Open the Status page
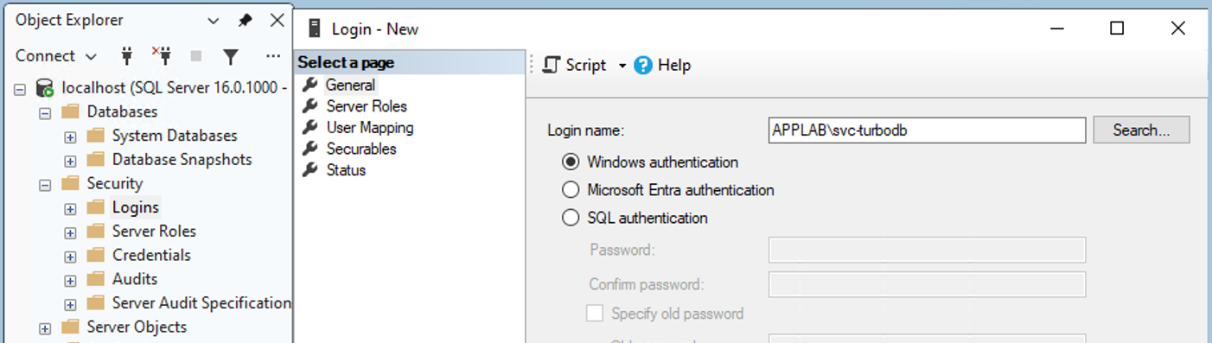 tap(346, 170)
